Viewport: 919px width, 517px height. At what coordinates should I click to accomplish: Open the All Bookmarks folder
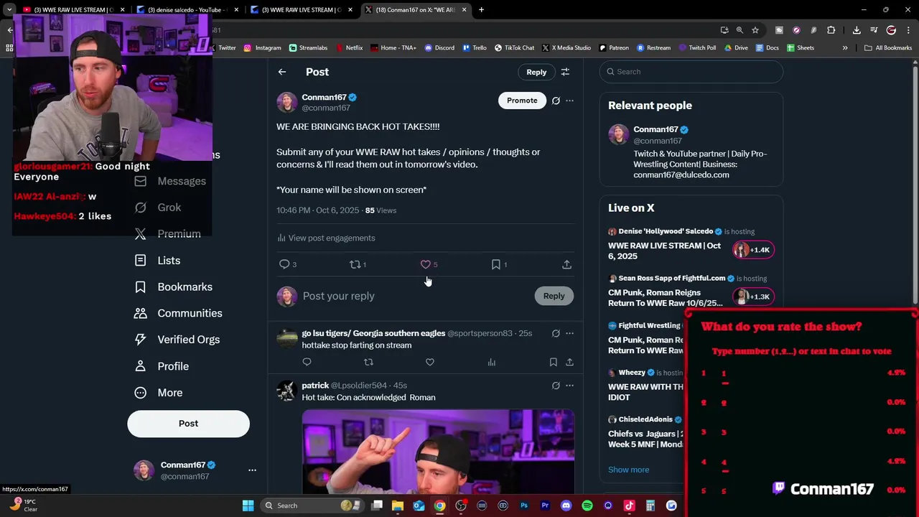pyautogui.click(x=888, y=48)
